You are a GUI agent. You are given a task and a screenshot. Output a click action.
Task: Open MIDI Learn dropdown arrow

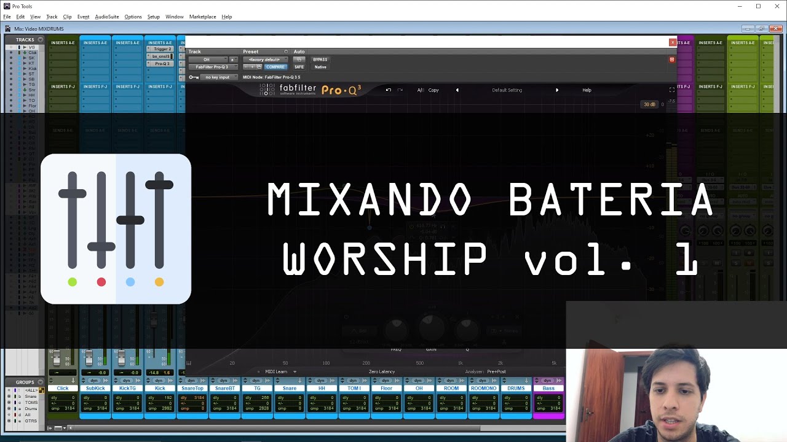(x=295, y=371)
